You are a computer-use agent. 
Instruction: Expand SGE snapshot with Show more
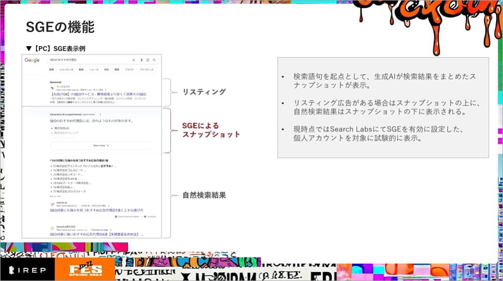coord(101,145)
